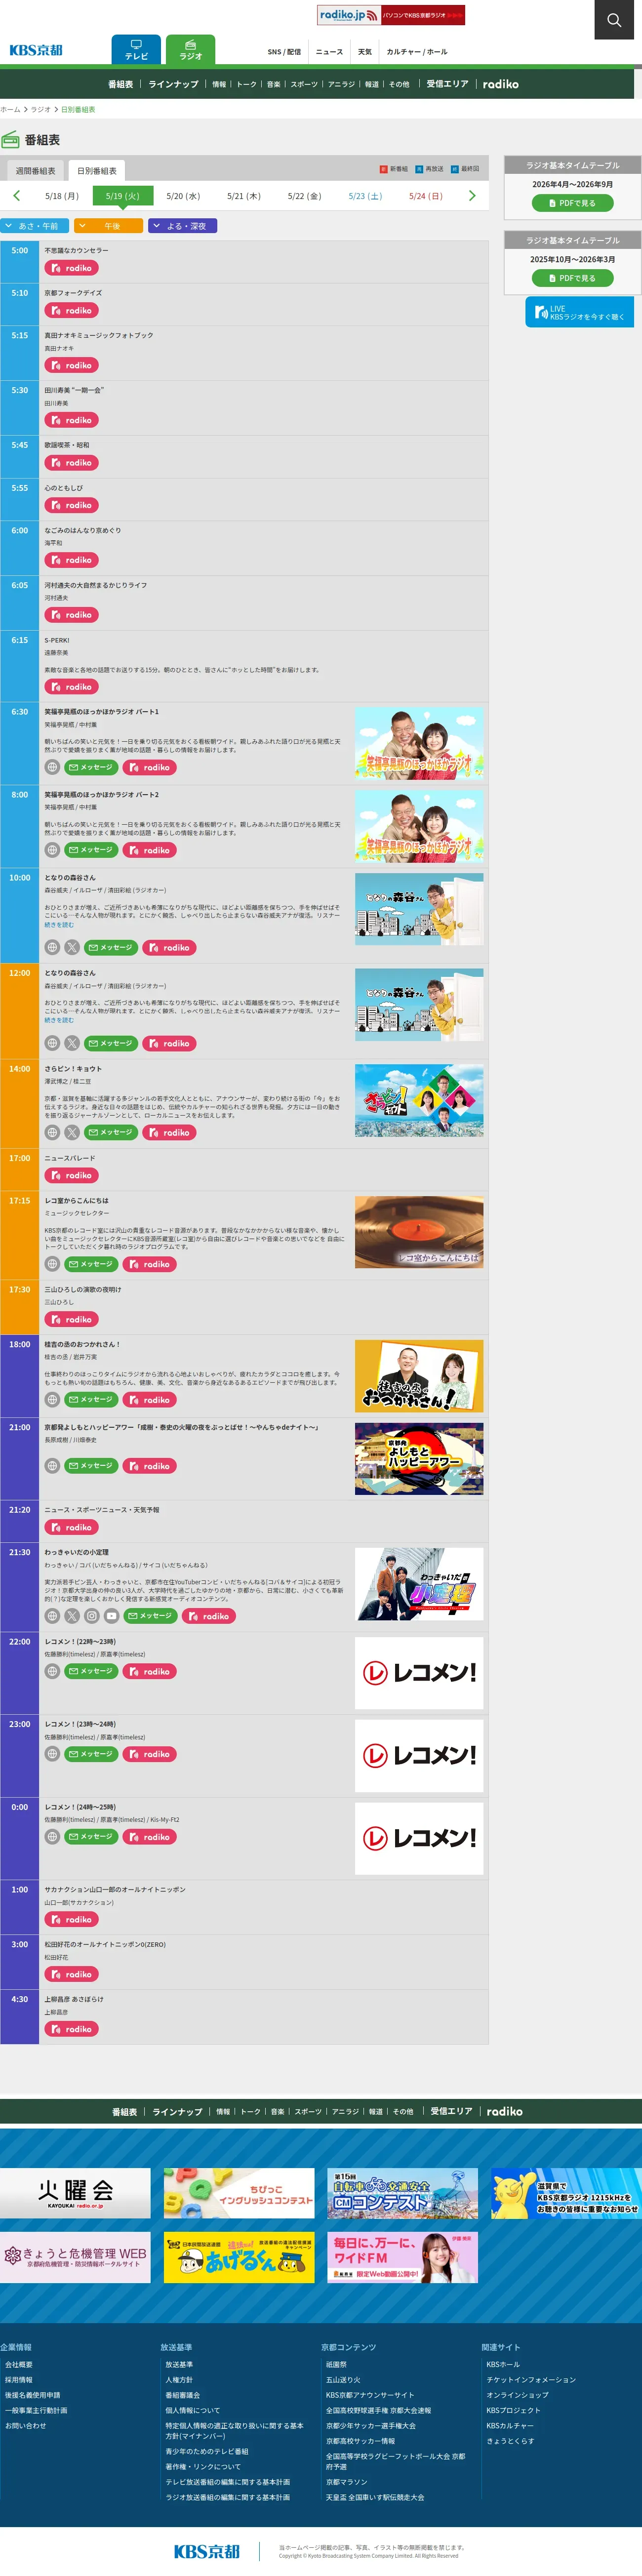642x2576 pixels.
Task: Open the 自転車交通安全CMコンテスト banner
Action: [403, 2193]
